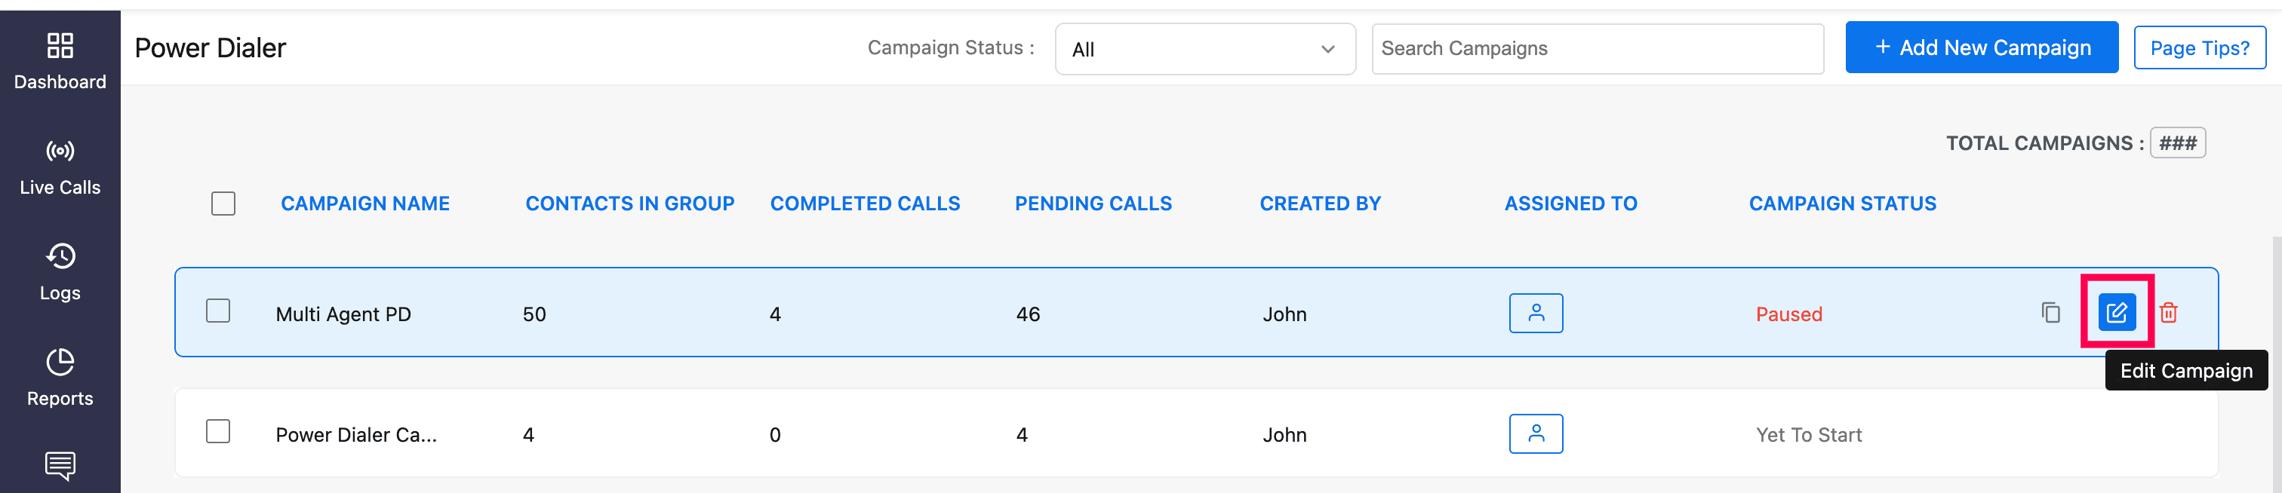Screen dimensions: 2282x493
Task: Delete Multi Agent PD with trash icon
Action: tap(2169, 312)
